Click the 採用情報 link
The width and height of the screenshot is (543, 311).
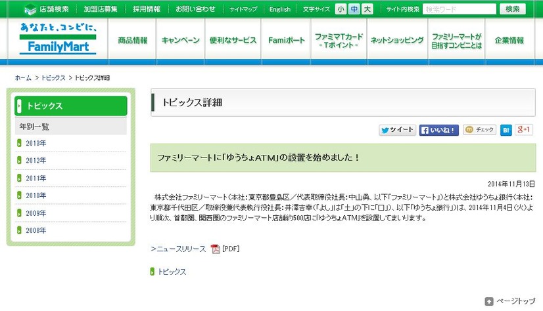point(147,9)
